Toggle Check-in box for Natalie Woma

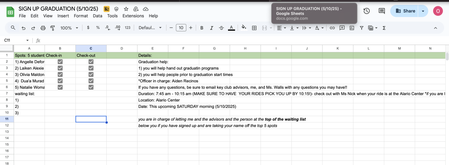60,87
